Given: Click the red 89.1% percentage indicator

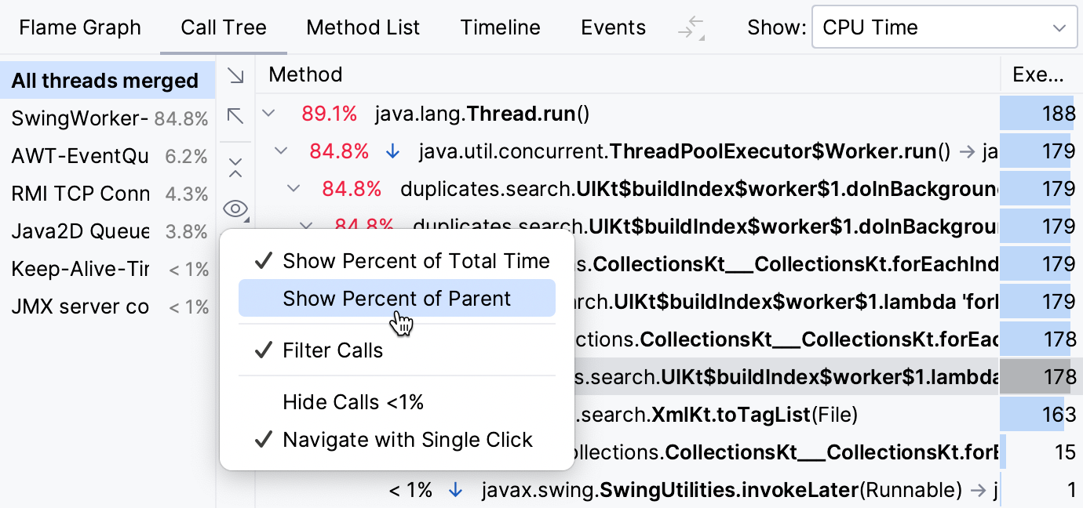Looking at the screenshot, I should click(x=330, y=113).
